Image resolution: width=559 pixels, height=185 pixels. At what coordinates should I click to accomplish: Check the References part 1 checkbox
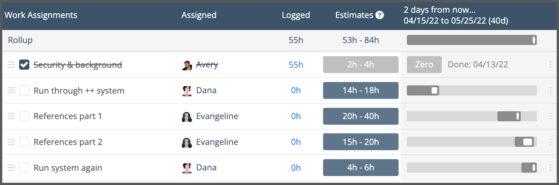(24, 116)
